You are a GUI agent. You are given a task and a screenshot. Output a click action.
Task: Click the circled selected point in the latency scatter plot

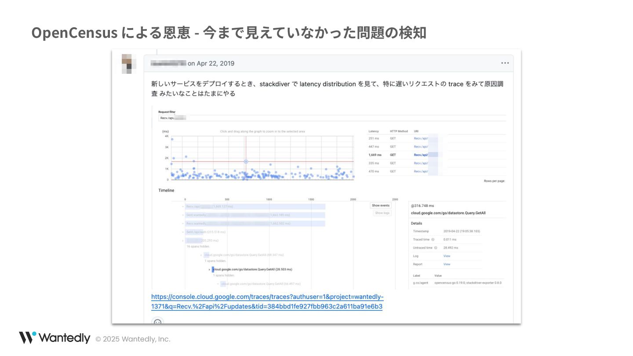coord(246,162)
